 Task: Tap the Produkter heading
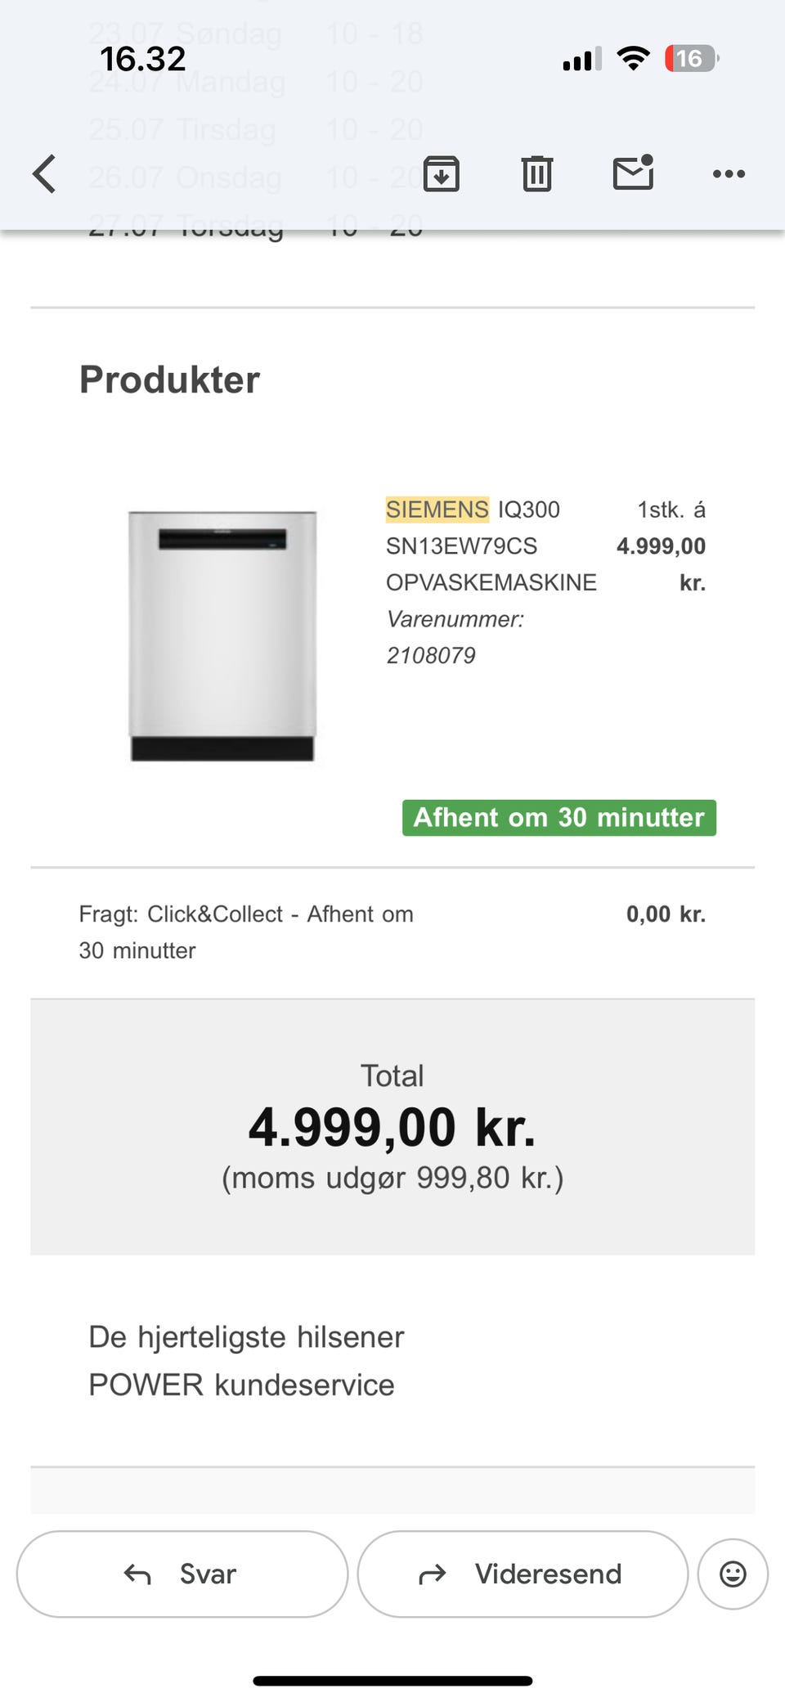coord(170,379)
